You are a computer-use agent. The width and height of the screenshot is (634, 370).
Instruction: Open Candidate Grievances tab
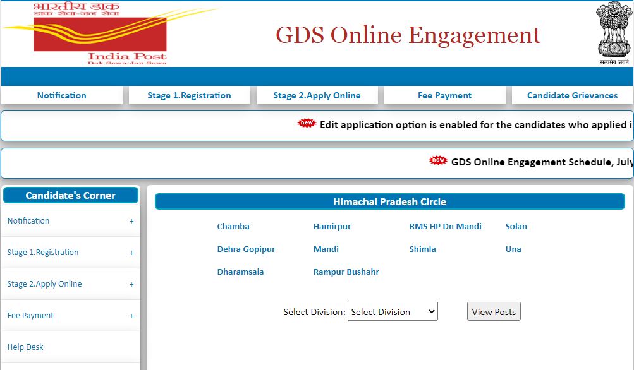pos(573,95)
